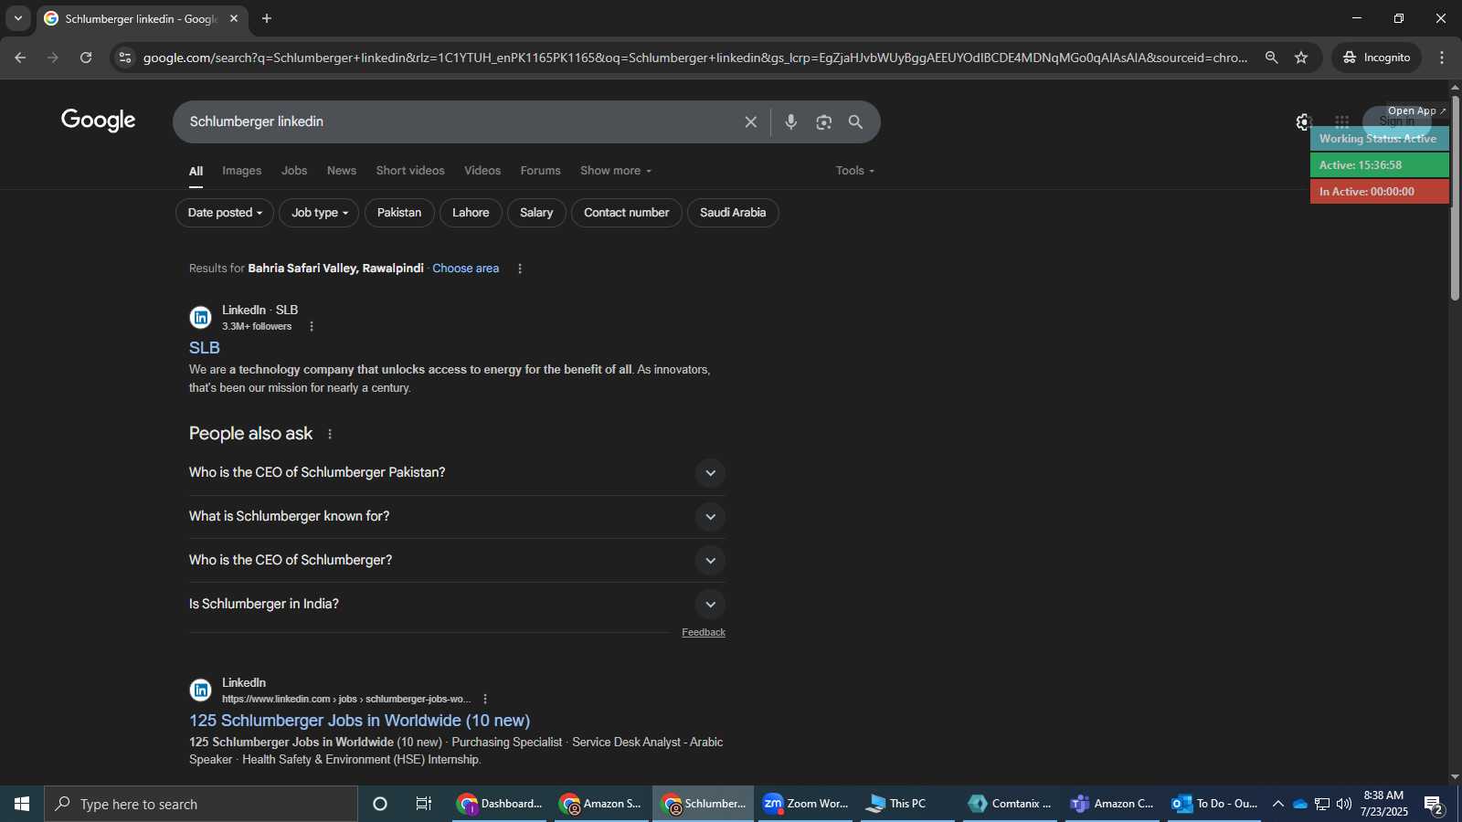This screenshot has height=822, width=1462.
Task: Click the Google logo
Action: 98,121
